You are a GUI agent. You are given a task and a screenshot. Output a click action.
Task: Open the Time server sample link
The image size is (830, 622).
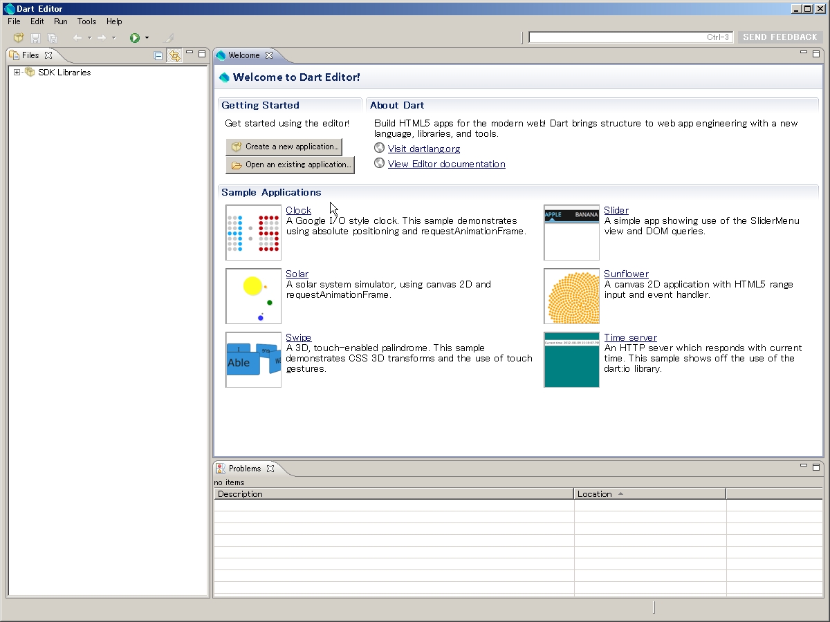[631, 337]
